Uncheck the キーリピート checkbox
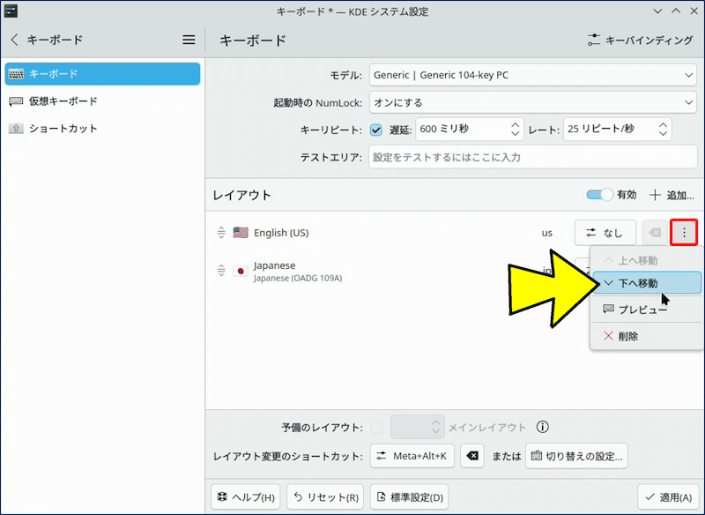705x515 pixels. tap(376, 130)
